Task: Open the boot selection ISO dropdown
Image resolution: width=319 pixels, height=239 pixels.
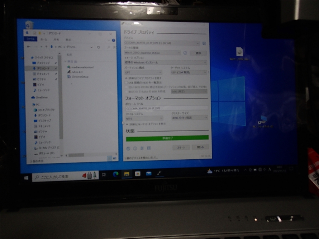Action: [152, 53]
